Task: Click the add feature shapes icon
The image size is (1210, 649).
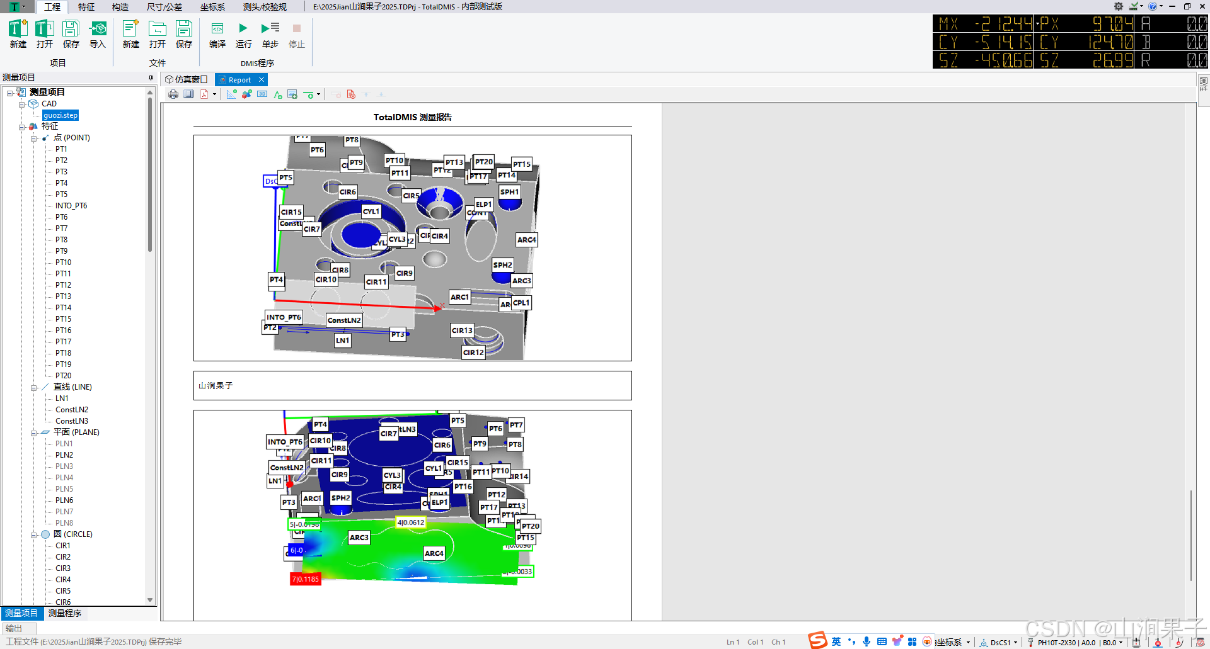Action: [x=247, y=94]
